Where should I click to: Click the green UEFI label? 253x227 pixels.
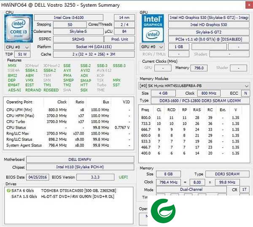[x=123, y=177]
